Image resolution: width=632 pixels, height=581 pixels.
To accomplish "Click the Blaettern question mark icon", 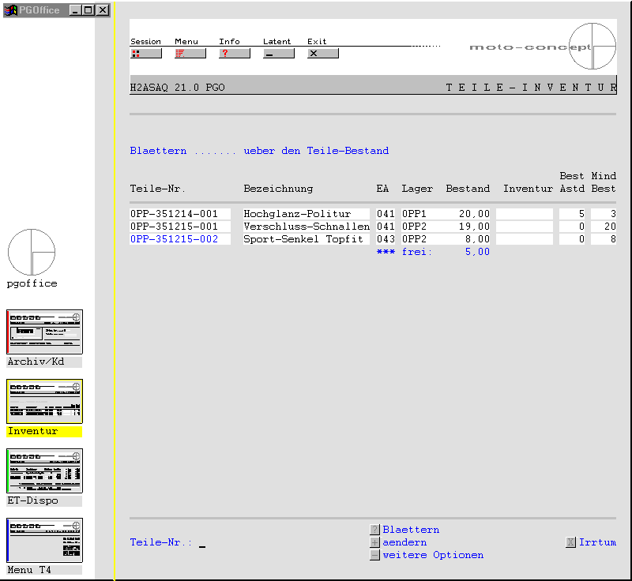I will coord(374,530).
